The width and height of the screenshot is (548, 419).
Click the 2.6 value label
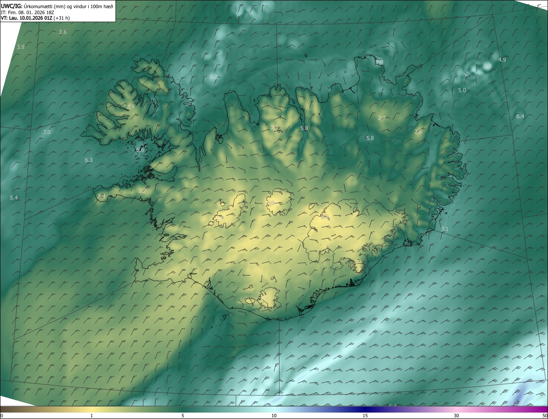coord(418,132)
